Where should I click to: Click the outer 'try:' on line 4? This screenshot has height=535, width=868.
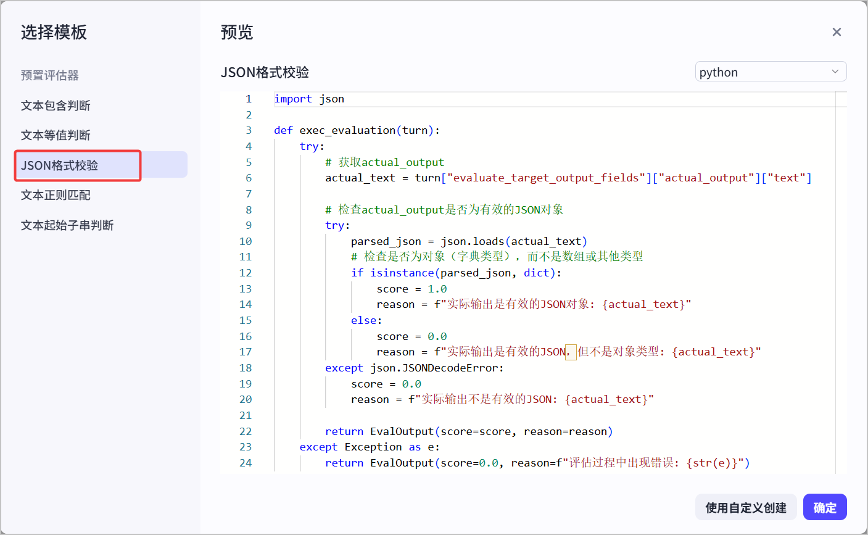312,146
